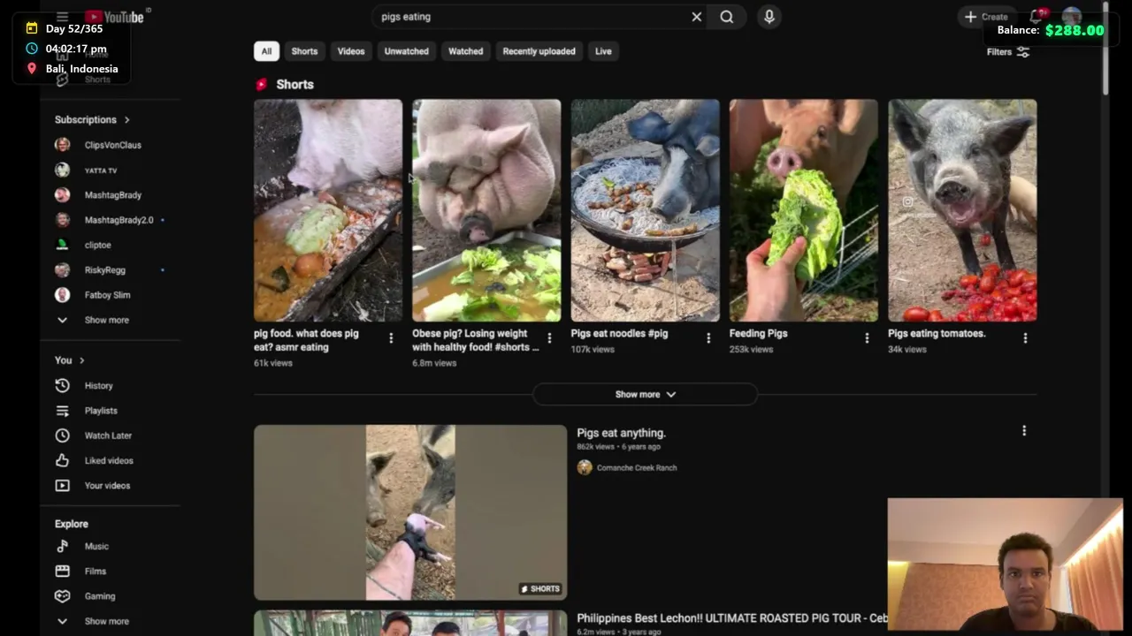Start voice search with the microphone icon

pos(769,17)
